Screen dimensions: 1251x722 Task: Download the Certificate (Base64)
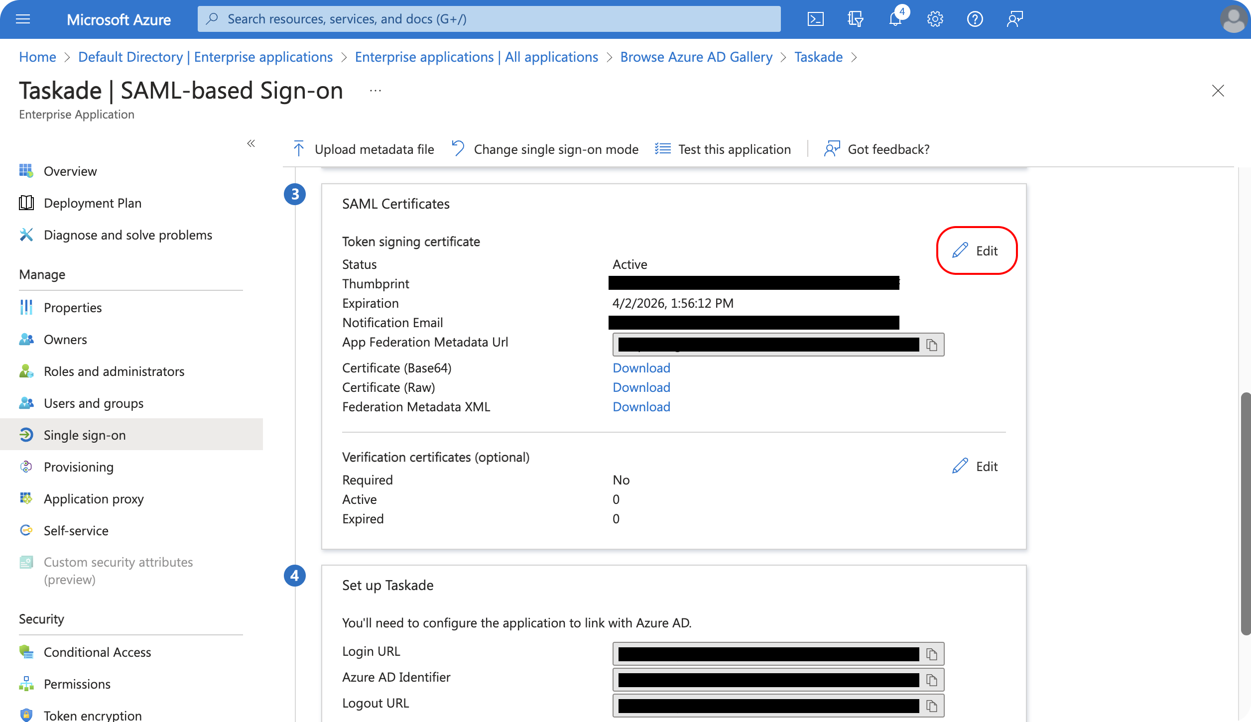pyautogui.click(x=641, y=367)
